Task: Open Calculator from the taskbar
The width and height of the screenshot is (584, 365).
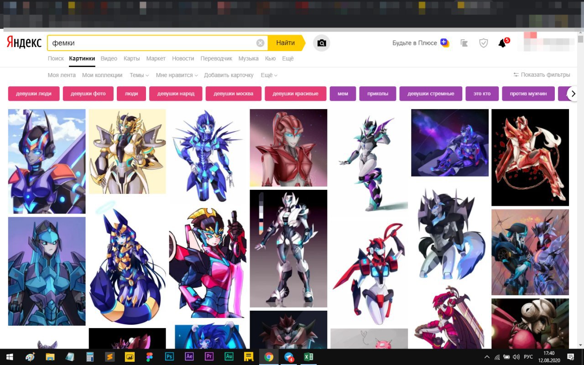Action: pos(90,357)
